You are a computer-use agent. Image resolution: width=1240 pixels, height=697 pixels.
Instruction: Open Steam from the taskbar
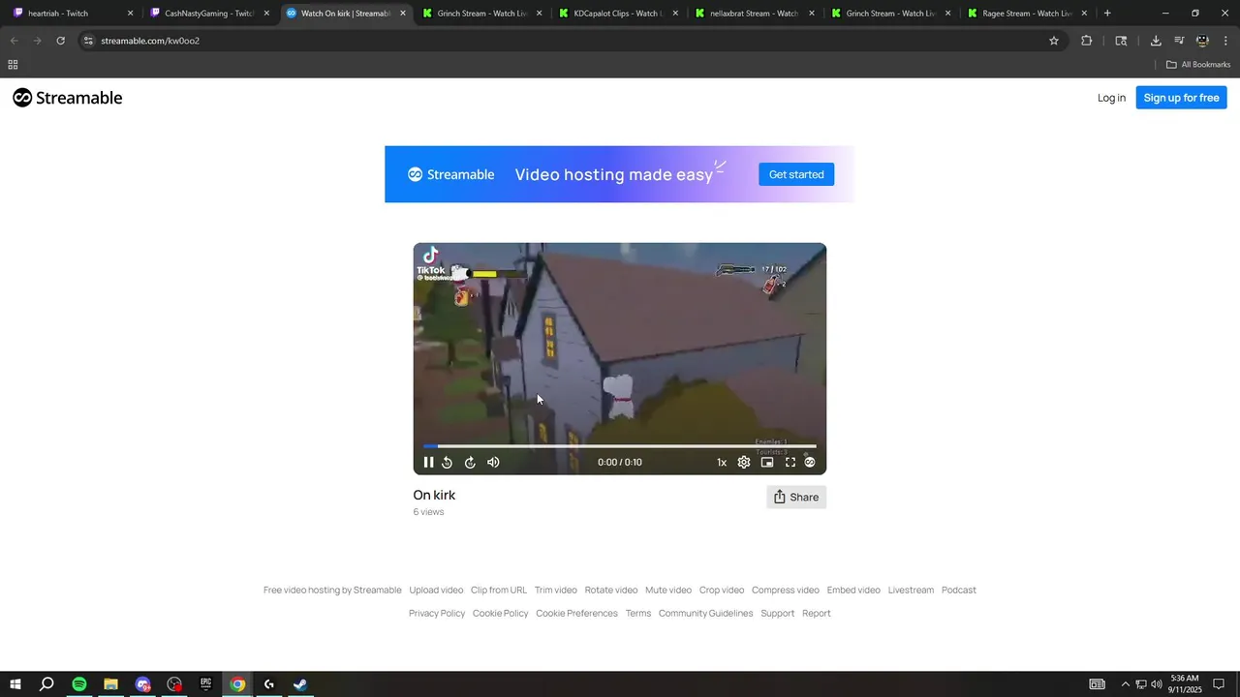click(x=300, y=684)
